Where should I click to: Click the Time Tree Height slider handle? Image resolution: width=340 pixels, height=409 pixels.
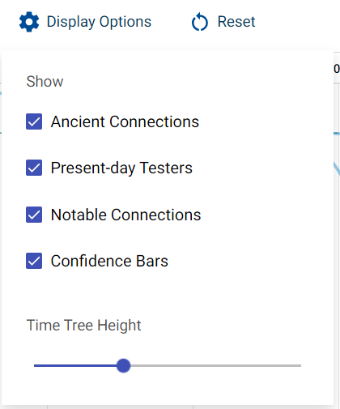pyautogui.click(x=123, y=366)
